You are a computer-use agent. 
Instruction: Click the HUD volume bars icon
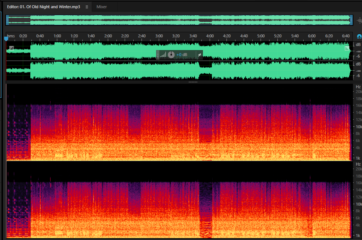click(163, 55)
